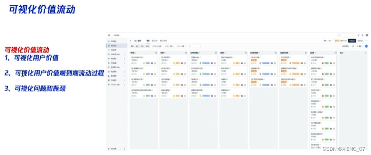Select 缺陷 in the issue type filter
This screenshot has height=155, width=371.
point(147,46)
